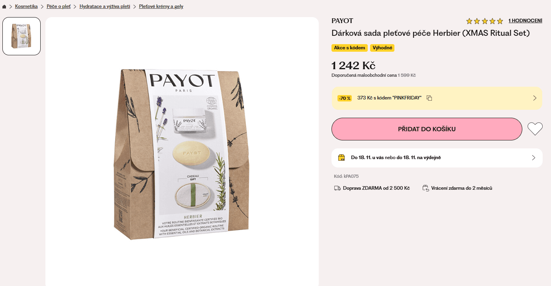Select the PAYOT gift set thumbnail
Image resolution: width=551 pixels, height=286 pixels.
click(22, 36)
